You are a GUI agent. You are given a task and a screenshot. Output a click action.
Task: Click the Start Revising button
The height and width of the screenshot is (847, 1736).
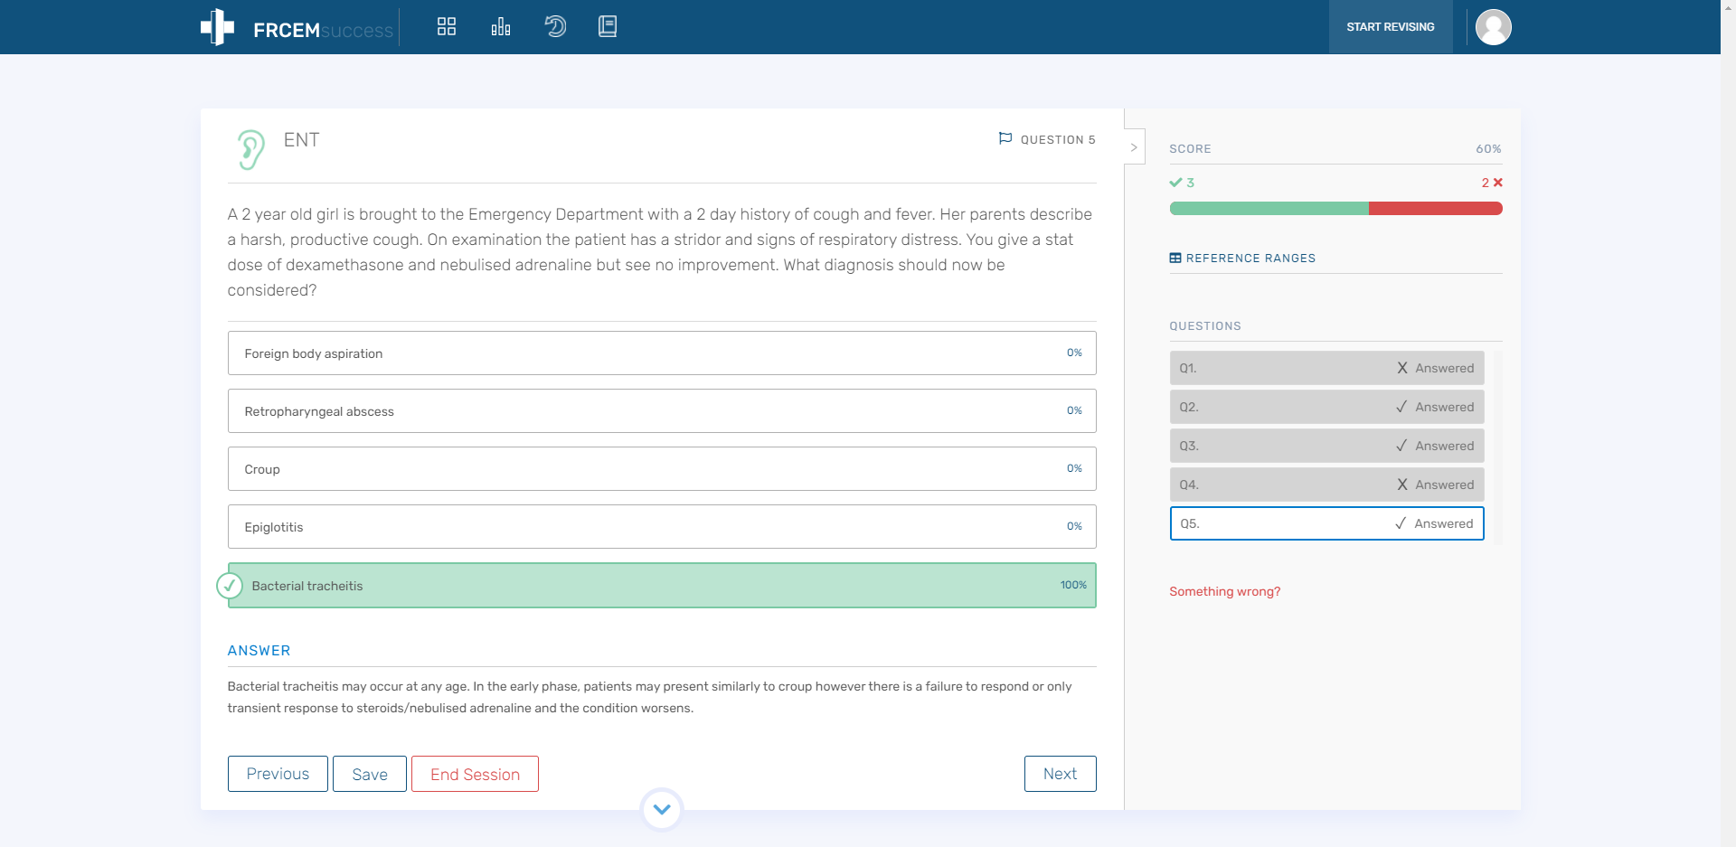tap(1391, 27)
